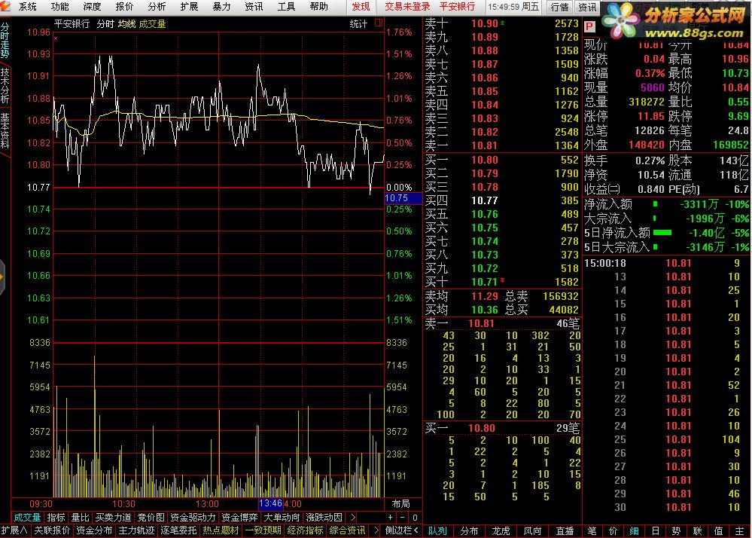Open the 经济指标 tab
The height and width of the screenshot is (538, 752).
[305, 530]
